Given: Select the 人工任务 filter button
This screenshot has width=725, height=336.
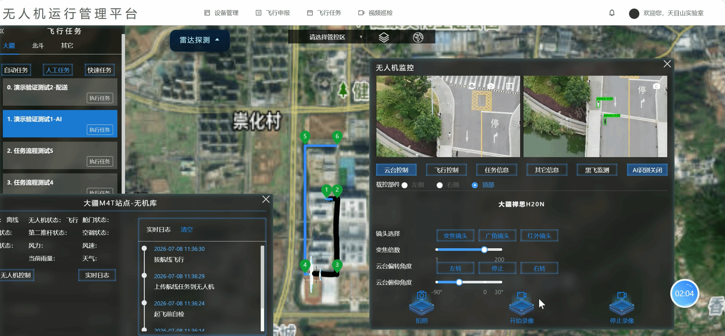Looking at the screenshot, I should point(58,70).
